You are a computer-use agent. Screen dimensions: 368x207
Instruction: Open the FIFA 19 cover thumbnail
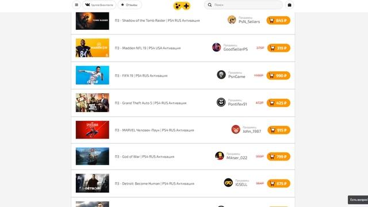click(x=92, y=75)
